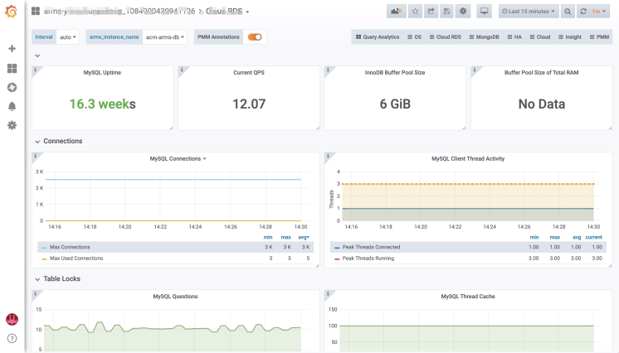This screenshot has height=353, width=619.
Task: Toggle Peak Threads Running series
Action: pyautogui.click(x=368, y=259)
